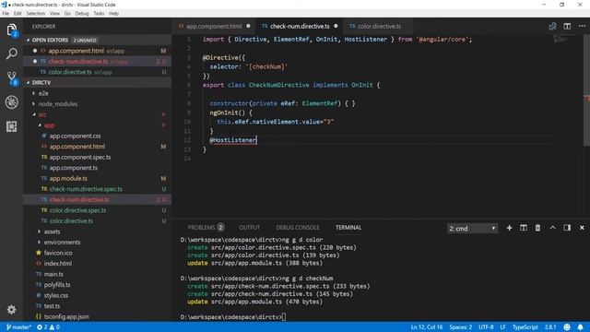Go to line via Ln 12, Col 16
The height and width of the screenshot is (332, 590).
pos(427,327)
